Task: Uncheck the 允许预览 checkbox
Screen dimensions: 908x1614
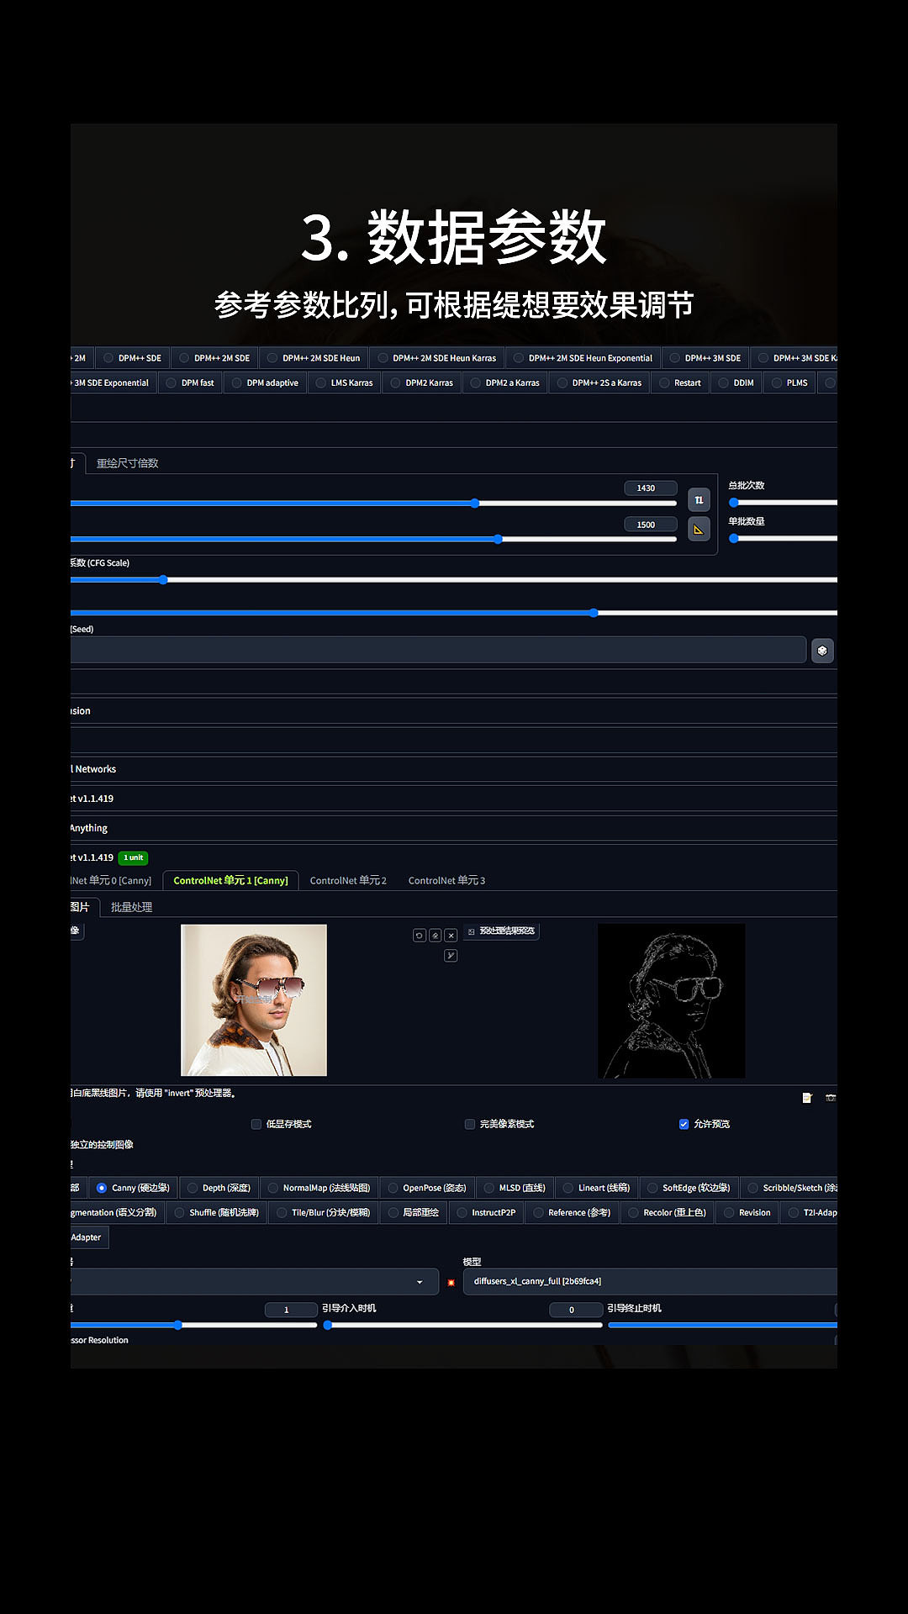Action: click(684, 1124)
